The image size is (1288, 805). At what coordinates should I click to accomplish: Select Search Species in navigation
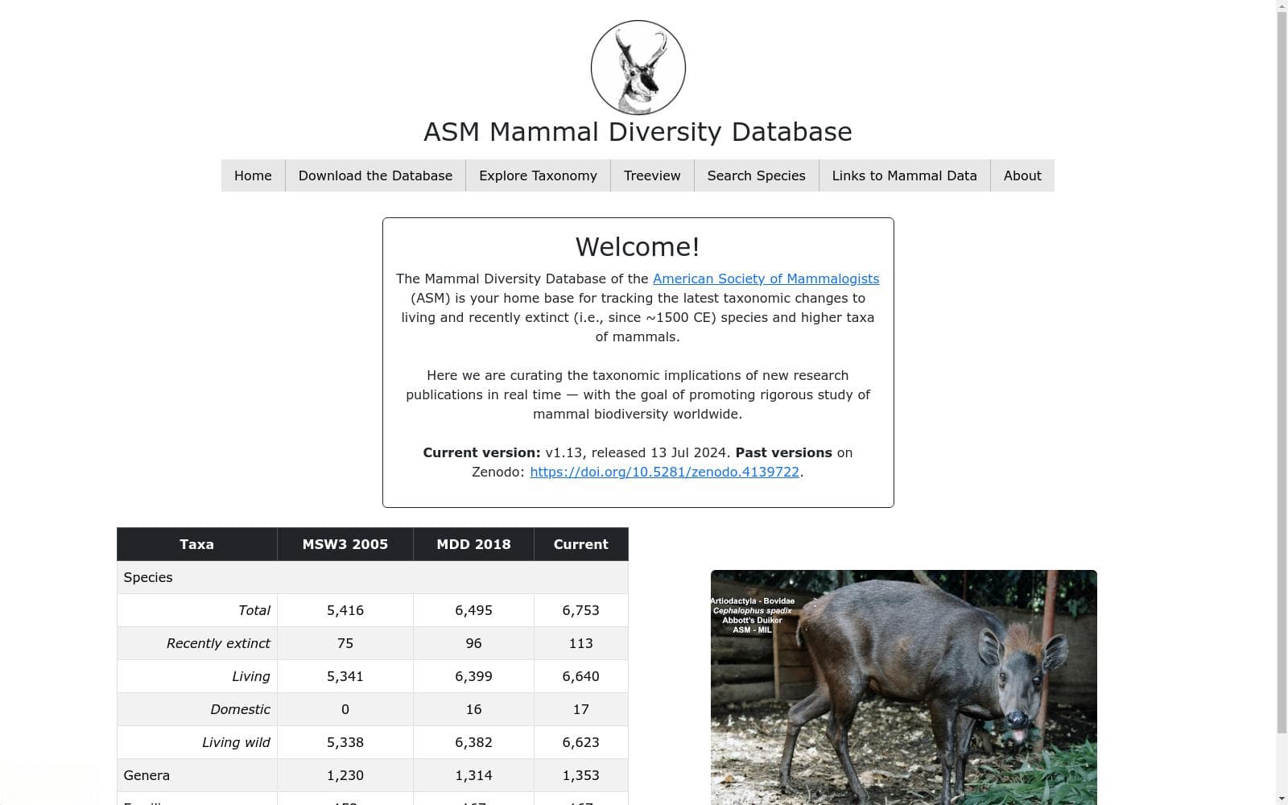756,175
